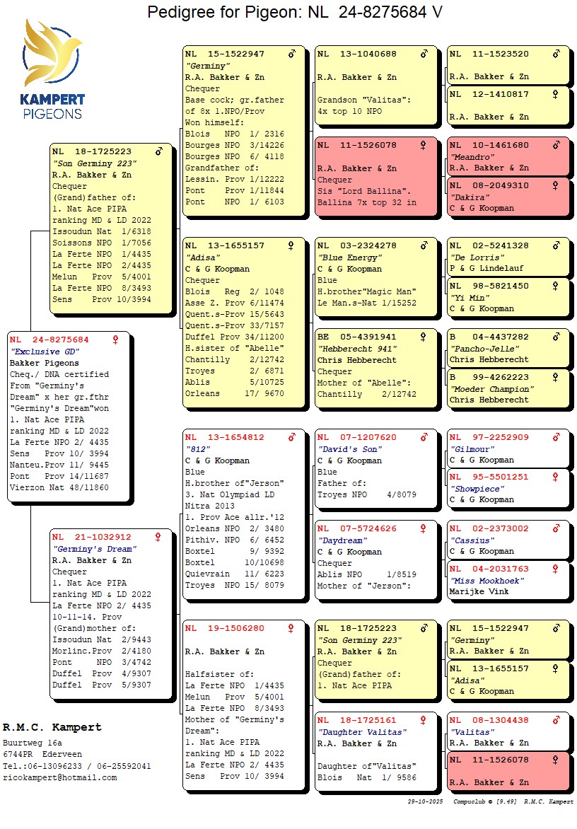Click the female symbol on "Exclusive GD" box
Image resolution: width=577 pixels, height=829 pixels.
pyautogui.click(x=116, y=340)
